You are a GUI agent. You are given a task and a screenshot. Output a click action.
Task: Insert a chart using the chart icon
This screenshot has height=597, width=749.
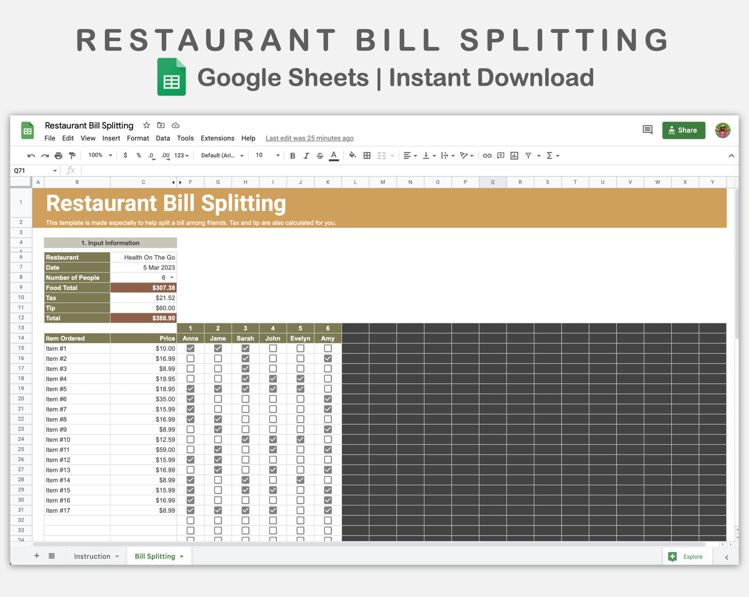coord(514,155)
